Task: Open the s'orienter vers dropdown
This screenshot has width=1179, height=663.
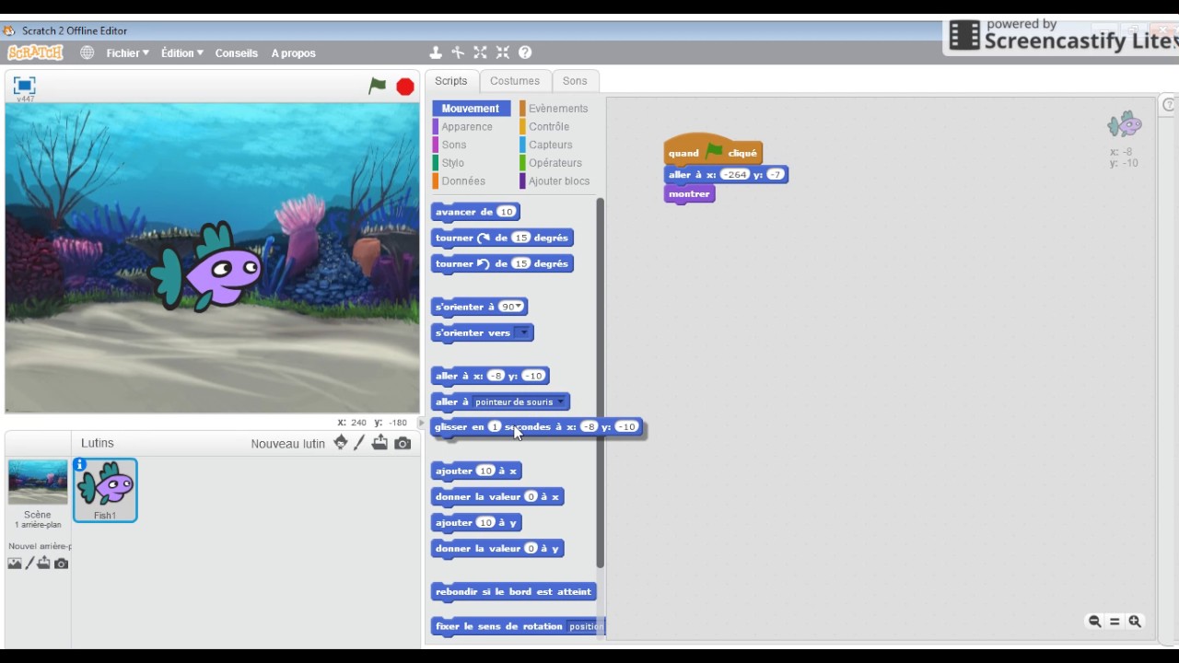Action: [x=522, y=332]
